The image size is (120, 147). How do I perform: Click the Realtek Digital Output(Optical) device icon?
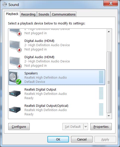pos(15,110)
